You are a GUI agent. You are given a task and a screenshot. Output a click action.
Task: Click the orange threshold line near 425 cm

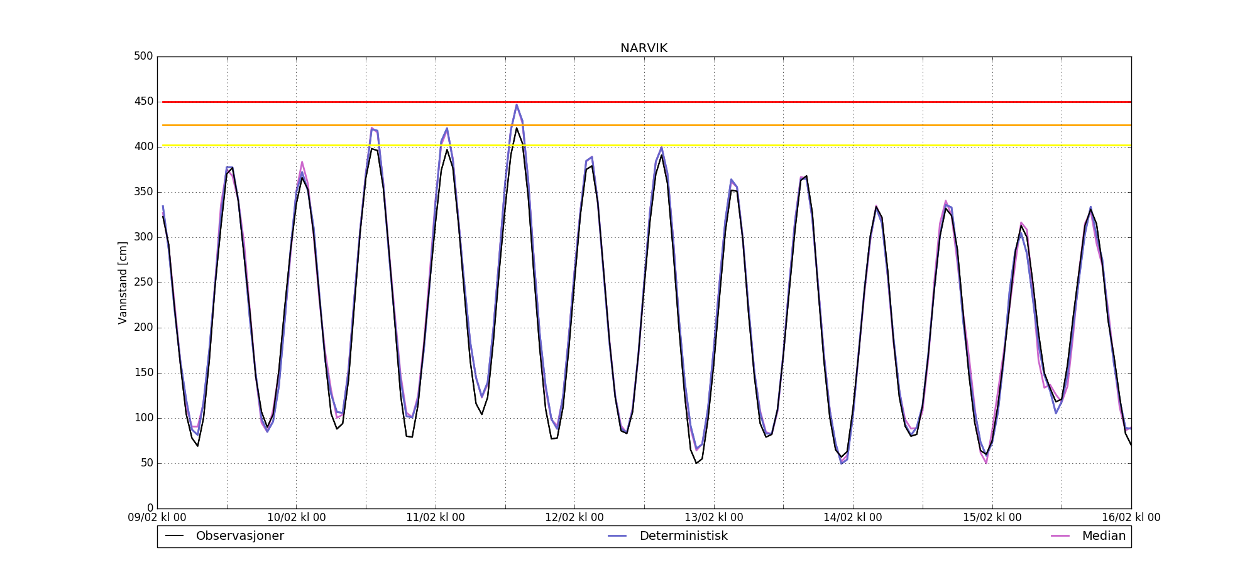pyautogui.click(x=647, y=125)
